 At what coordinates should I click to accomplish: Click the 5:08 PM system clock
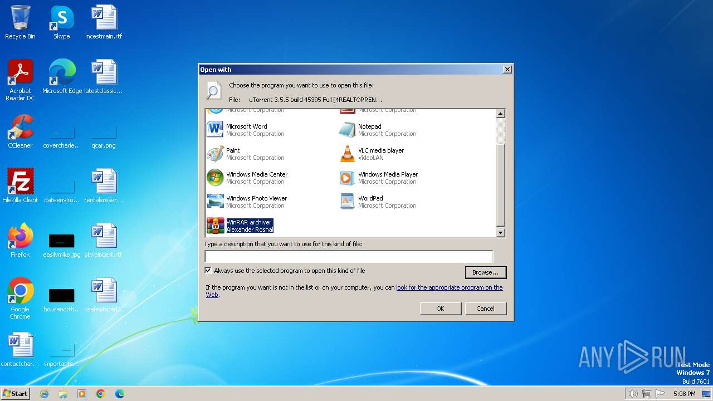coord(684,394)
